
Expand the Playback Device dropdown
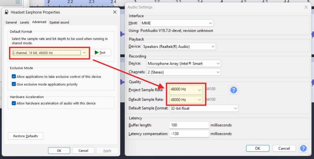click(179, 47)
